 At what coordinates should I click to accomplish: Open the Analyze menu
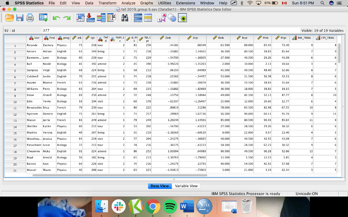tap(128, 3)
